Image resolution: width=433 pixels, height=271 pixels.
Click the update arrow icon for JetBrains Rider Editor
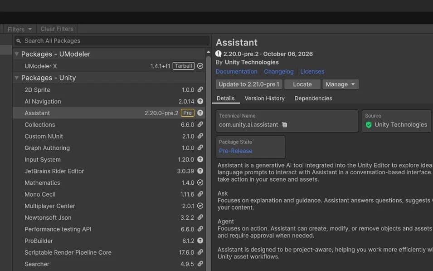pos(200,171)
